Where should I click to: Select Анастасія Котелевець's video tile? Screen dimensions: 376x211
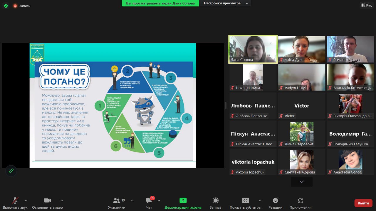350,77
